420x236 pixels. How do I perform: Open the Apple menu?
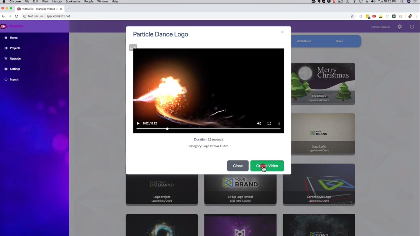(x=4, y=2)
